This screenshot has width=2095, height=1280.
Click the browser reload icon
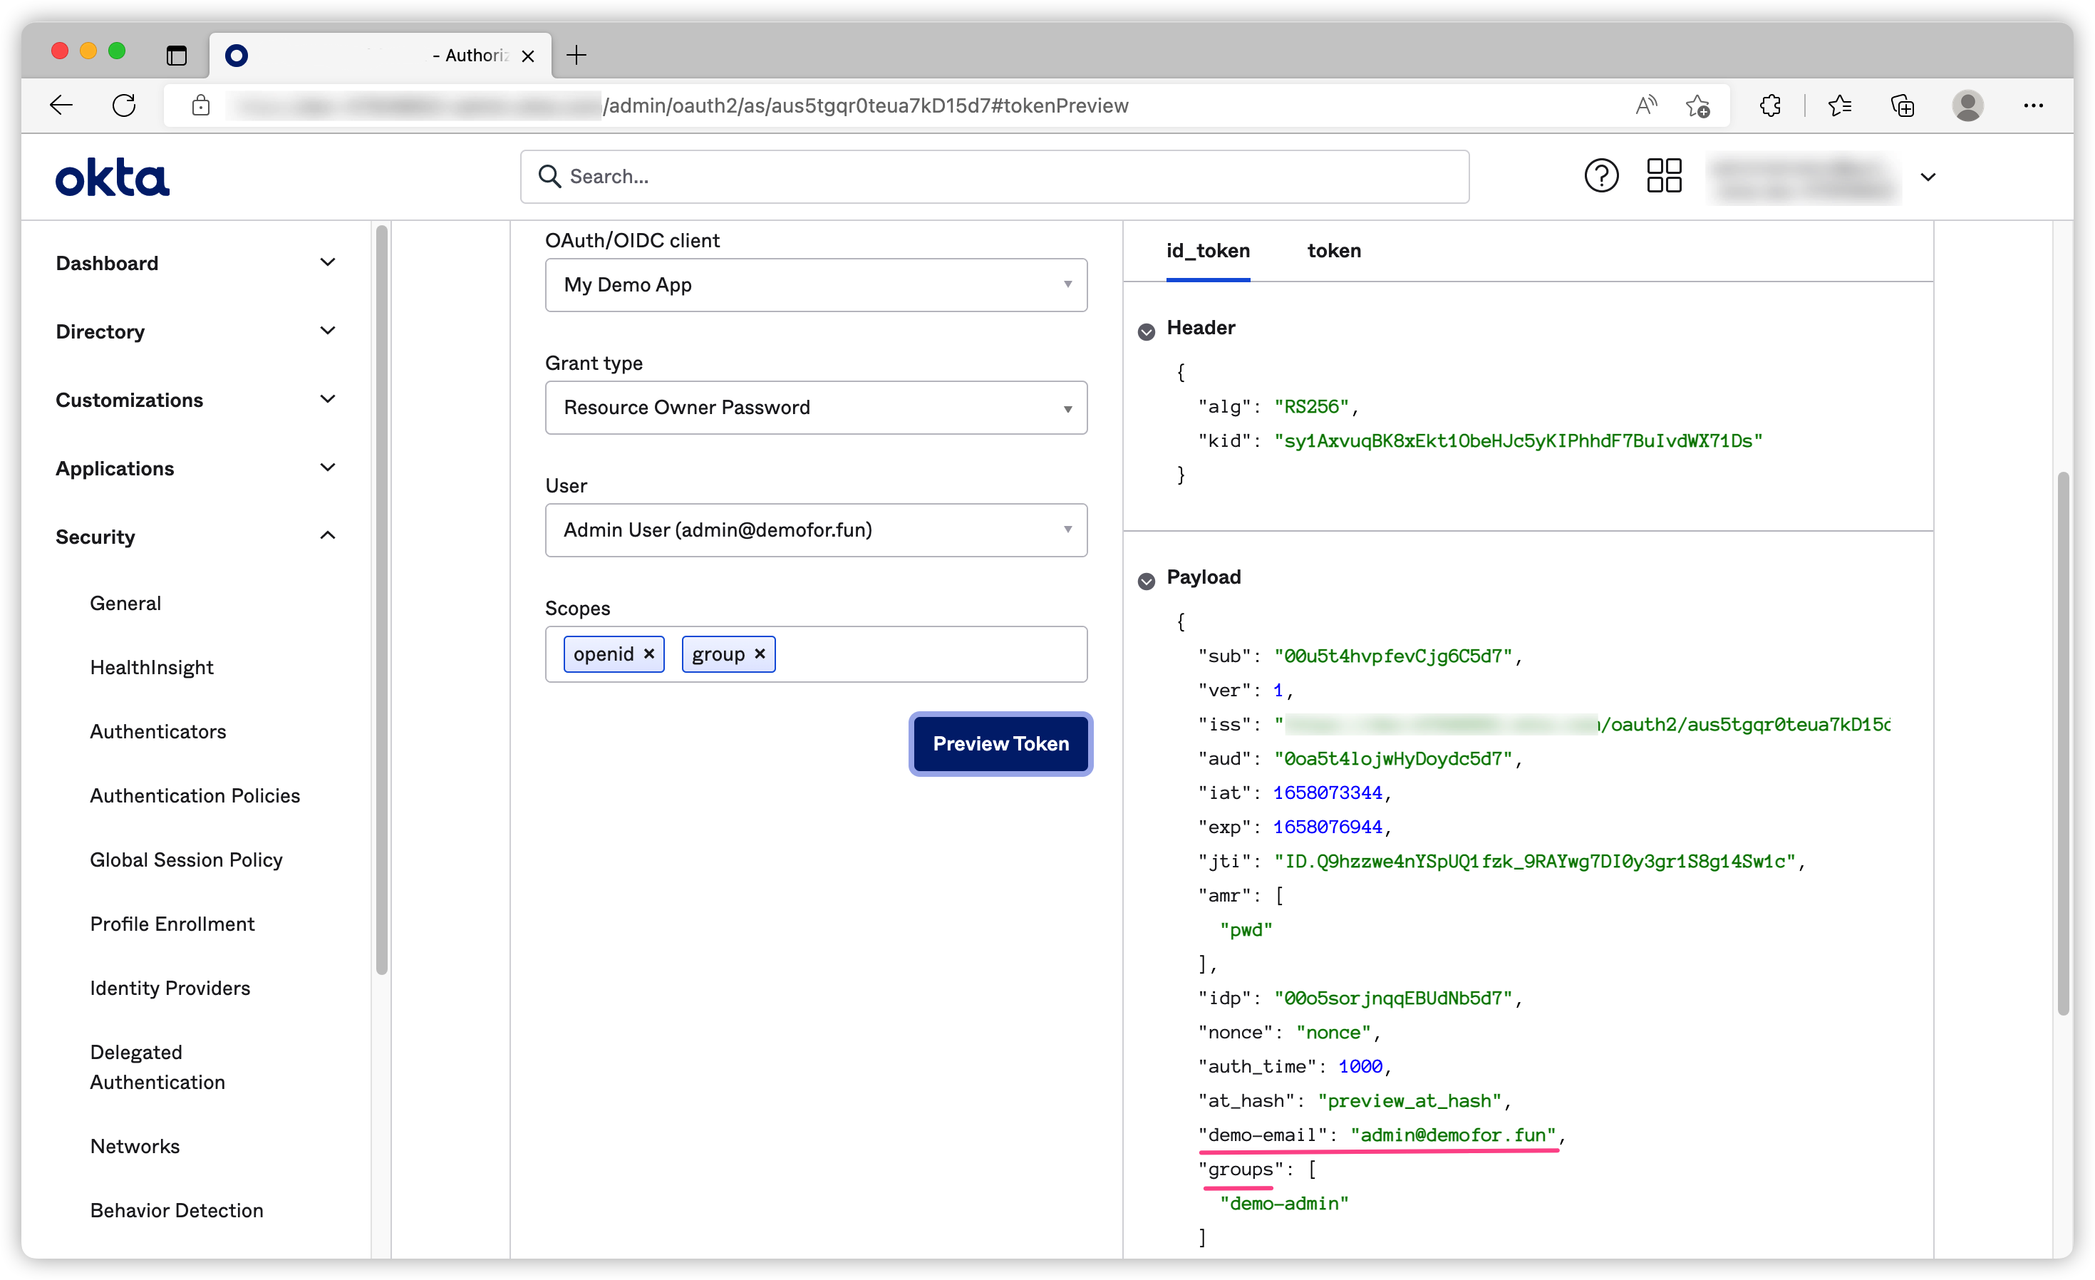pos(124,105)
